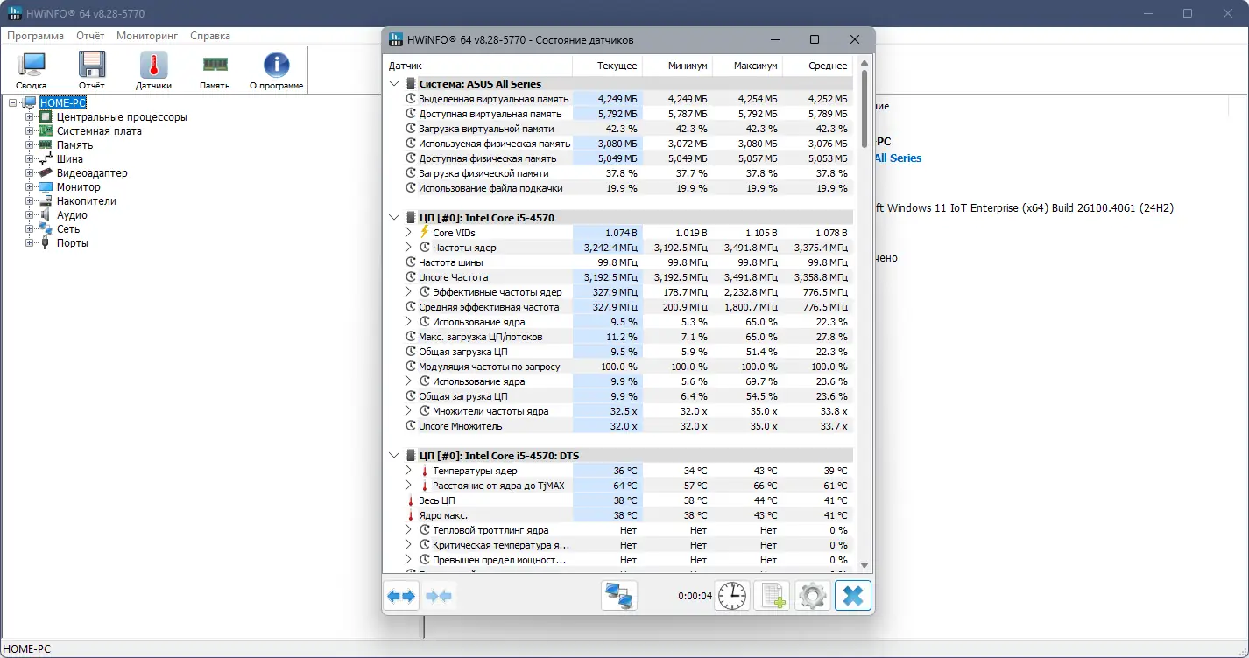Select Системная плата in the tree
This screenshot has height=658, width=1249.
click(99, 131)
